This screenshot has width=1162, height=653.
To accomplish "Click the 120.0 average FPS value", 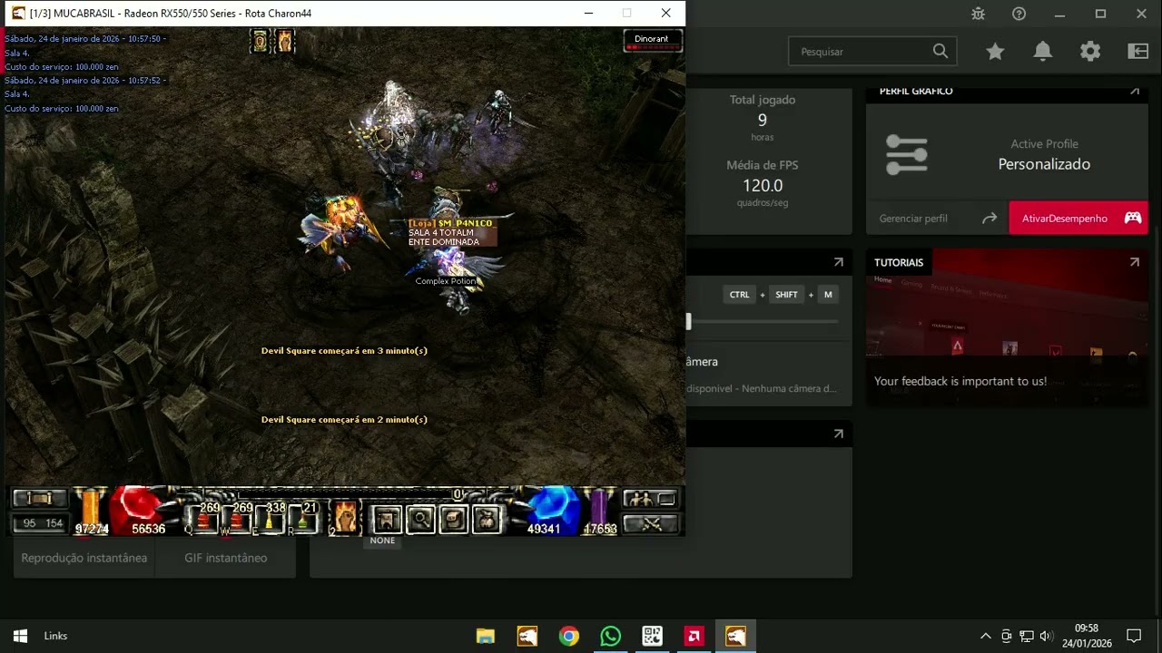I will point(763,185).
